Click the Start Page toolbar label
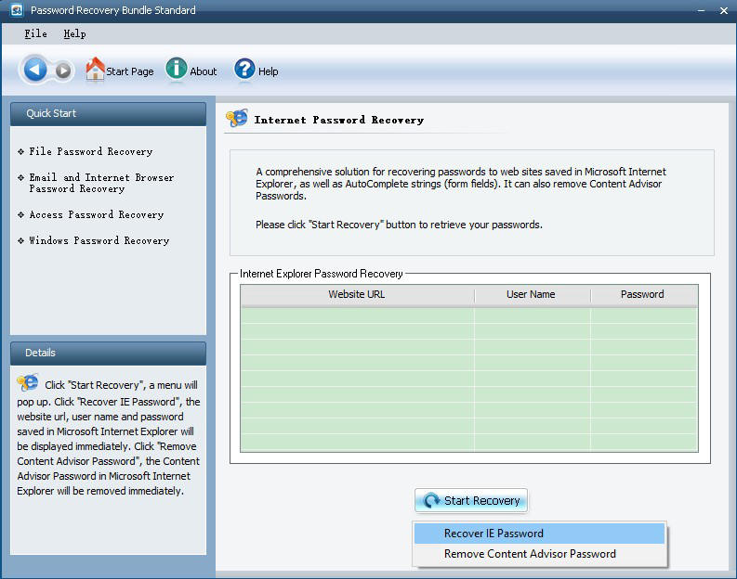Screen dimensions: 737x579 coord(130,71)
